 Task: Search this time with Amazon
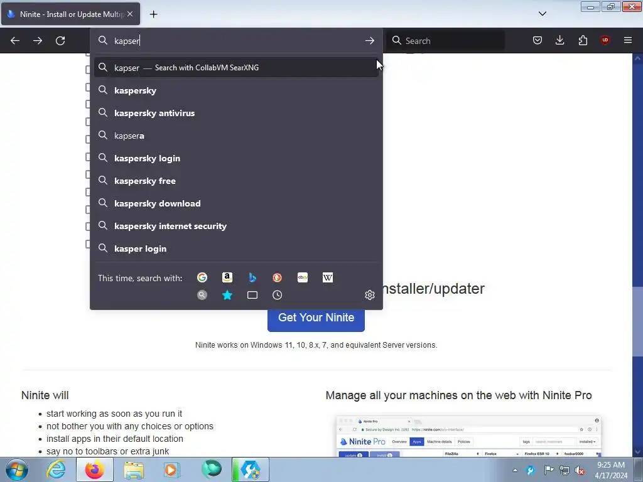[227, 277]
